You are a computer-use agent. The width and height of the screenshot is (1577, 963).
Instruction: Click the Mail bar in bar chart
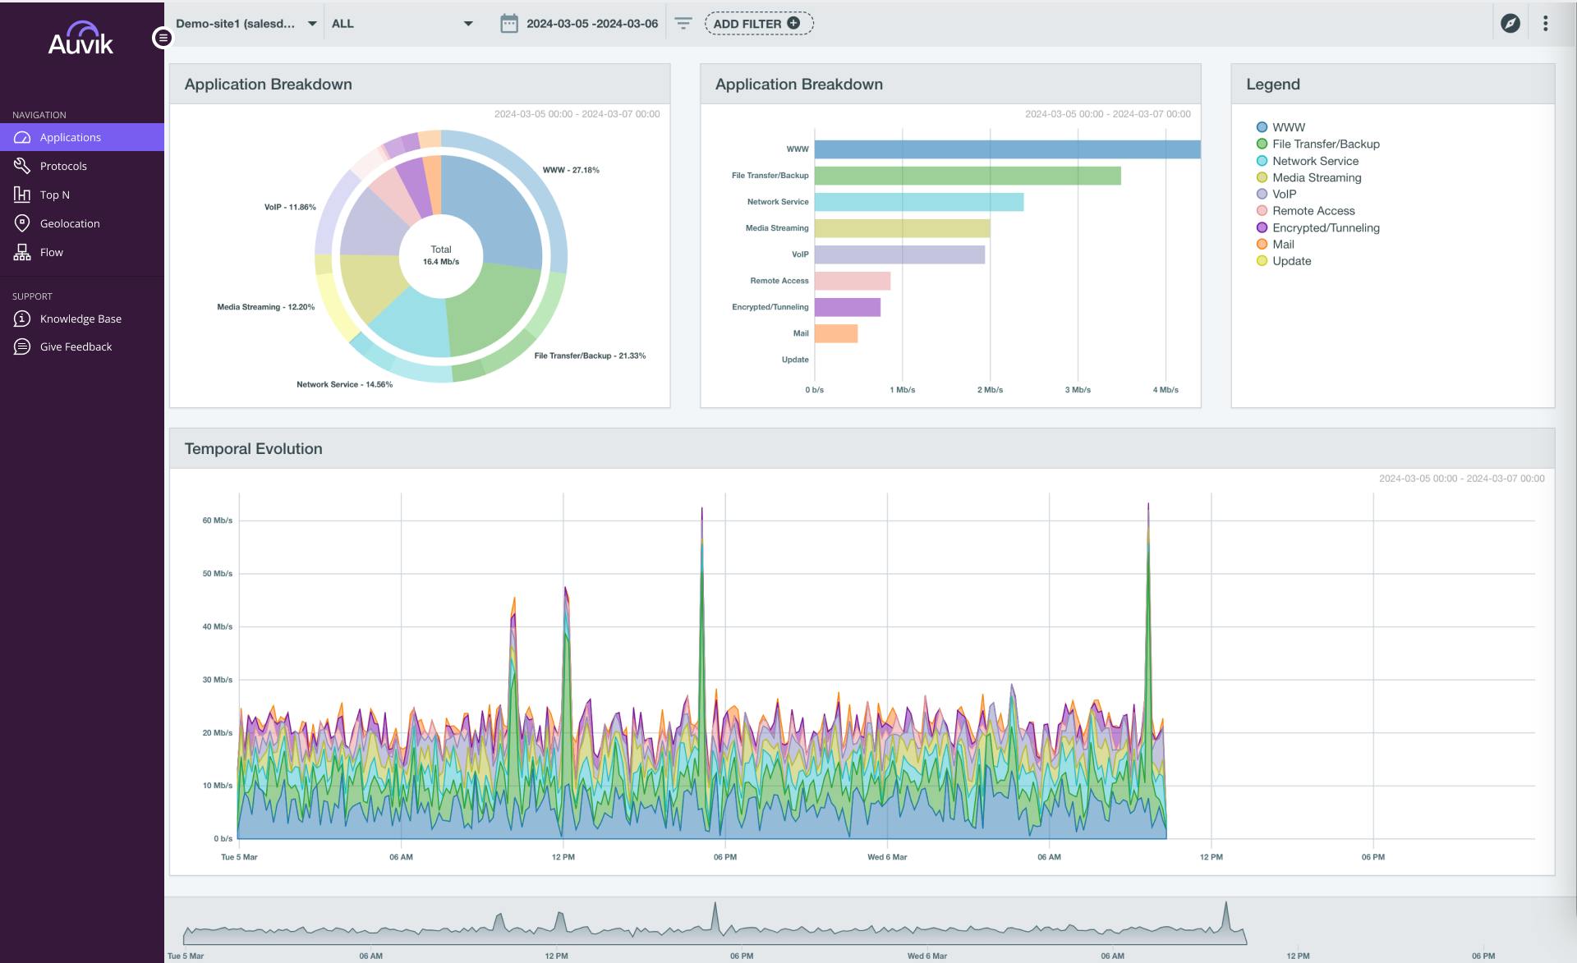pyautogui.click(x=836, y=333)
